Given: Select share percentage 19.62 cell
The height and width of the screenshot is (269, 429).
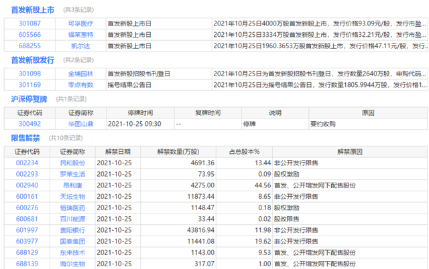Looking at the screenshot, I should (244, 242).
